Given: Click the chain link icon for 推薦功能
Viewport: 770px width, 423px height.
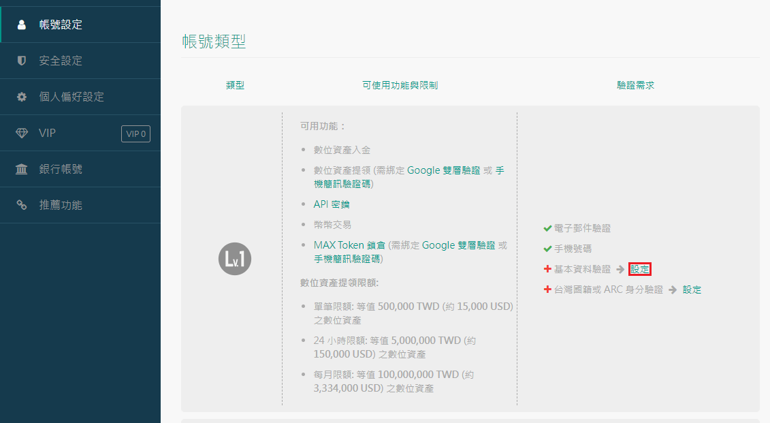Looking at the screenshot, I should (22, 205).
